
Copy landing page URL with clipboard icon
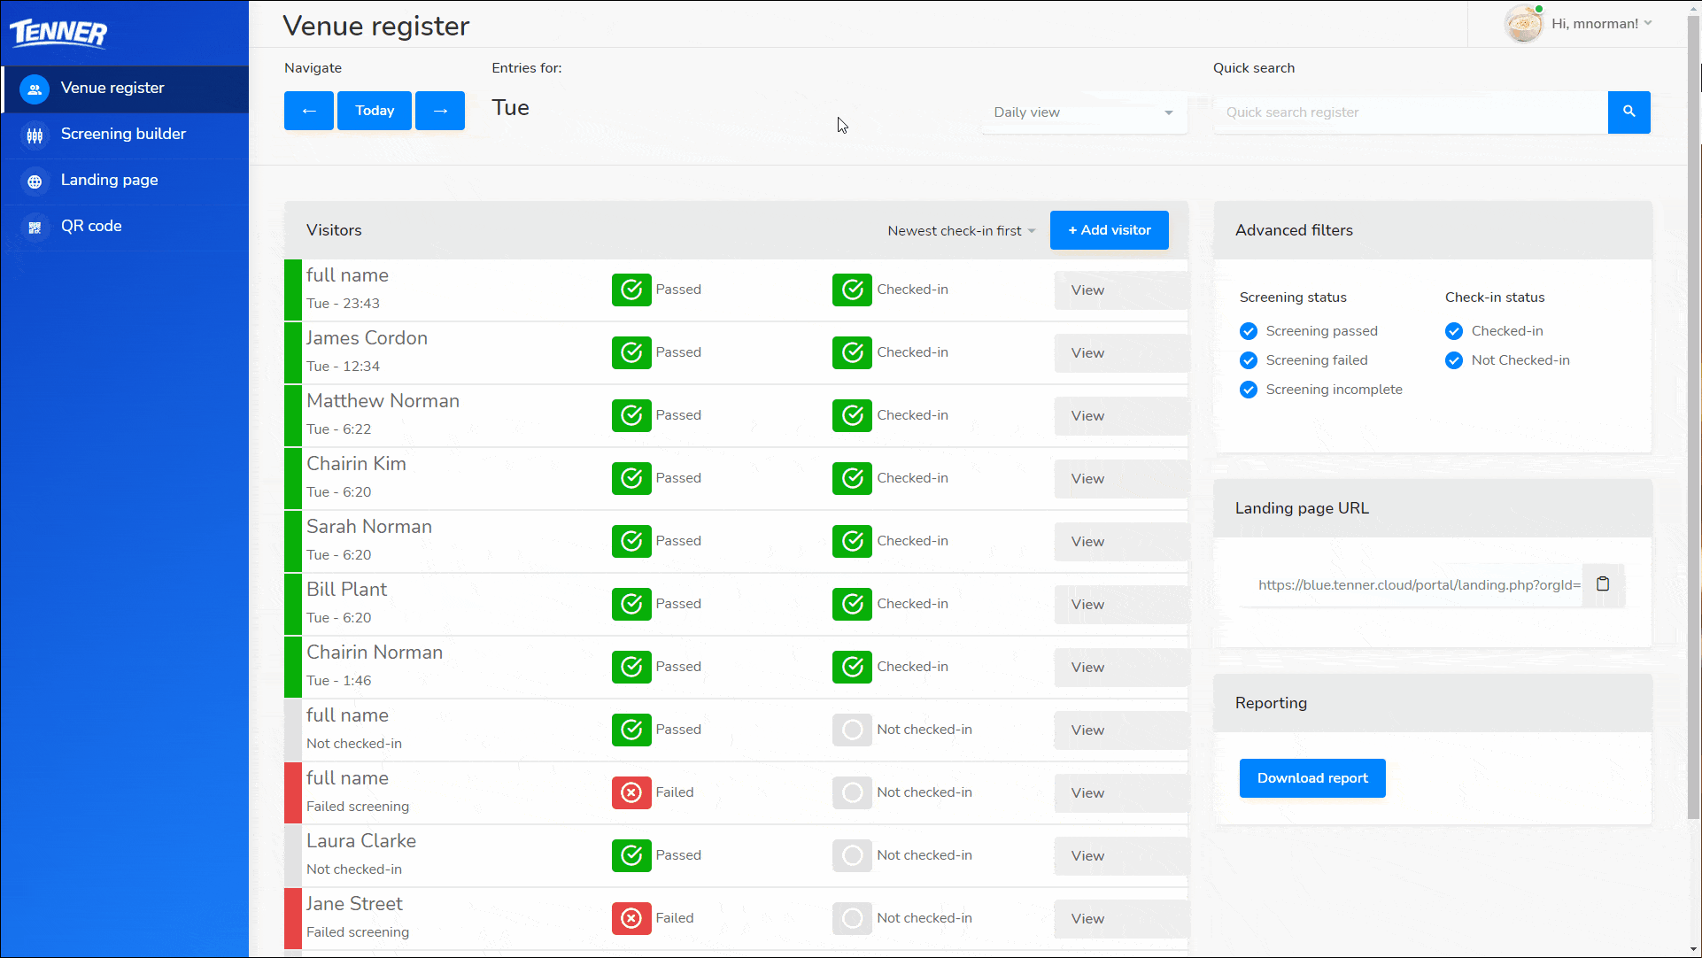[1602, 584]
